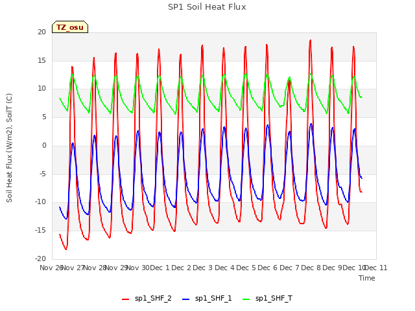415x311 pixels.
Task: Click the Dec 2 x-axis tick label
Action: (x=182, y=268)
